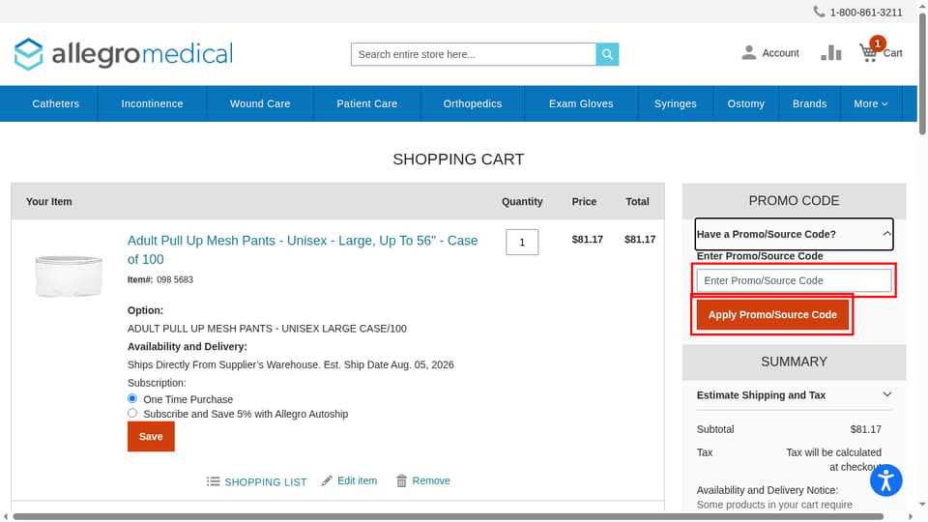Click the SUMMARY heading
Image resolution: width=928 pixels, height=522 pixels.
794,362
